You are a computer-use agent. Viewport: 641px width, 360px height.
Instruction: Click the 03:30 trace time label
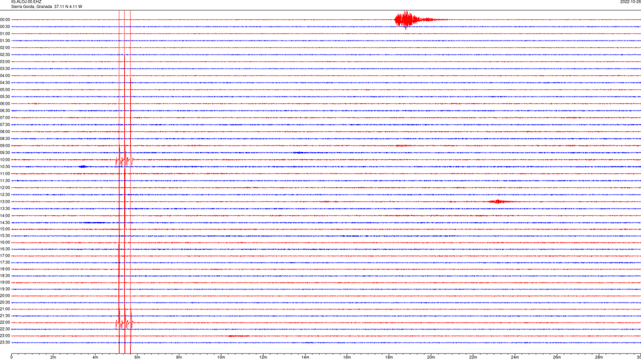click(5, 69)
